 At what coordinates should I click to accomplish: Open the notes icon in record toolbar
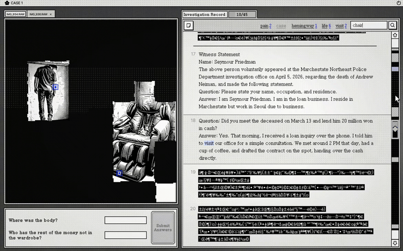[x=188, y=26]
